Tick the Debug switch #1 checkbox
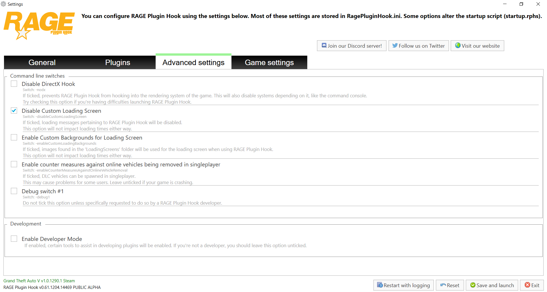547x292 pixels. click(14, 191)
